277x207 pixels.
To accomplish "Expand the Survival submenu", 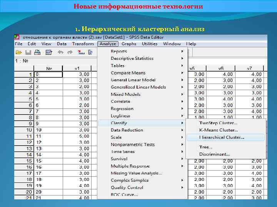I will (x=142, y=159).
